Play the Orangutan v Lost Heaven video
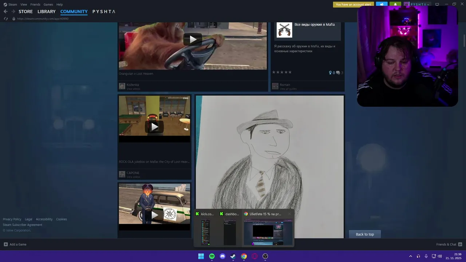The width and height of the screenshot is (466, 262). 193,39
